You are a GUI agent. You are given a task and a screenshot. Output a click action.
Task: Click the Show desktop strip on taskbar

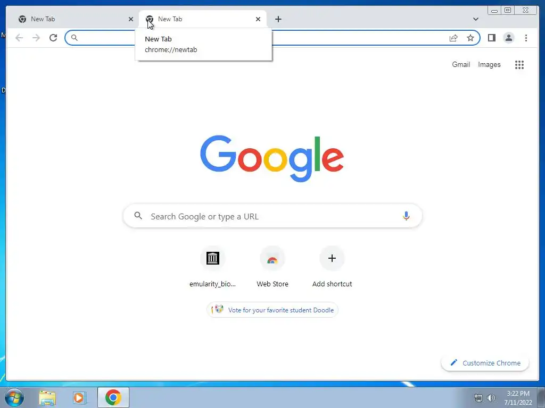[541, 397]
